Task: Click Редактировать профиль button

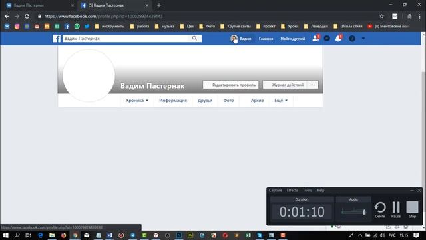Action: [231, 85]
